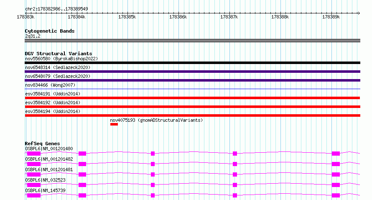Click the OSBPL6|NM_001201480 transcript label

click(49, 149)
